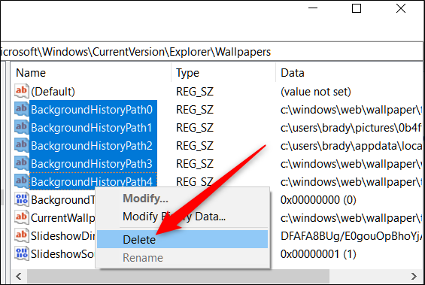
Task: Select the BackgroundT value name
Action: pos(63,200)
